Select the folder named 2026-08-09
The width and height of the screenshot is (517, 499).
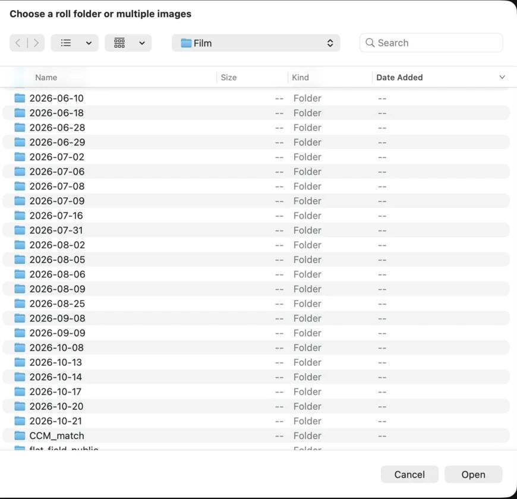pos(58,289)
